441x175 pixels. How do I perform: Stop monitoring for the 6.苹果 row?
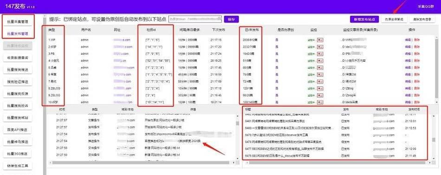click(x=320, y=74)
